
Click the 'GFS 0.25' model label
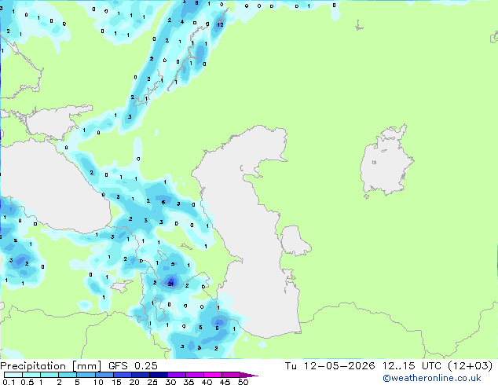coord(133,366)
